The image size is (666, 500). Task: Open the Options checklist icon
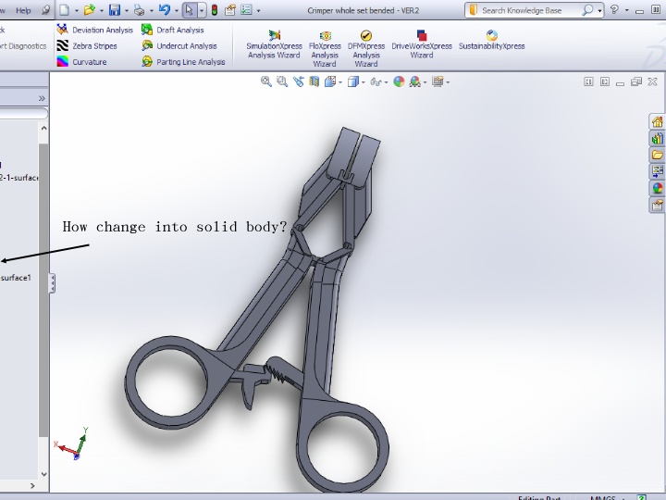click(x=246, y=10)
